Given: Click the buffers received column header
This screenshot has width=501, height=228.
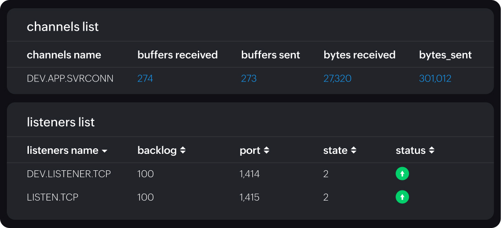Looking at the screenshot, I should point(178,55).
